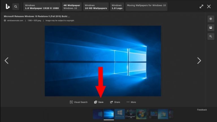This screenshot has height=122, width=217.
Task: Go to the previous image with left arrow
Action: (6, 60)
